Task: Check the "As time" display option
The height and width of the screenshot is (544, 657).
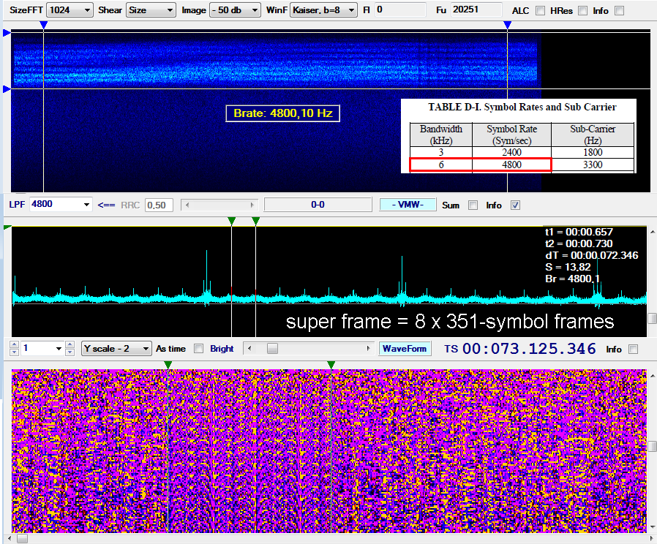Action: coord(198,349)
